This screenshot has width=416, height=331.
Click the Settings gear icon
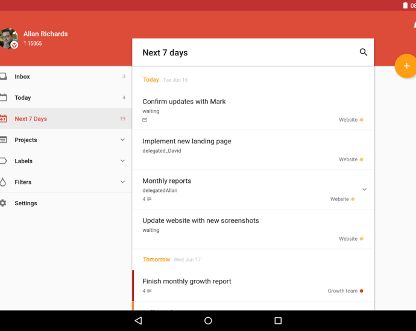pos(3,203)
